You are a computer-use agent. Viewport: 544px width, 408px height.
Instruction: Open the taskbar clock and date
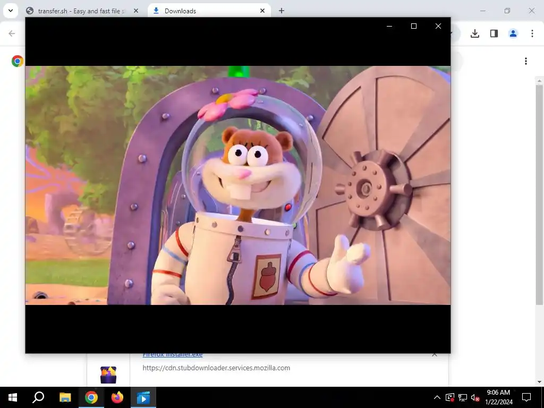[498, 397]
